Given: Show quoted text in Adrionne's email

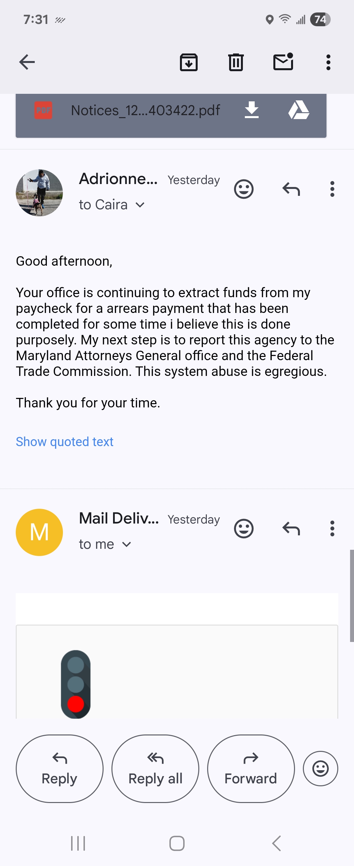Looking at the screenshot, I should (x=65, y=442).
